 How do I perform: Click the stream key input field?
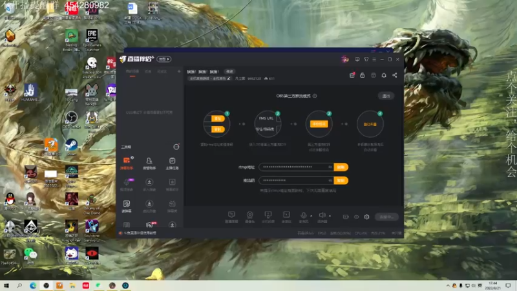(x=296, y=180)
